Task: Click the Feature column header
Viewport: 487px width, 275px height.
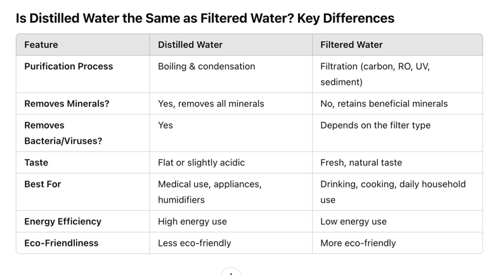Action: (x=41, y=45)
